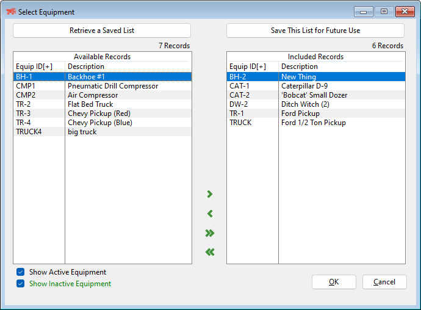Screen dimensions: 421x310
Task: Click the single right arrow to include record
Action: (x=210, y=194)
